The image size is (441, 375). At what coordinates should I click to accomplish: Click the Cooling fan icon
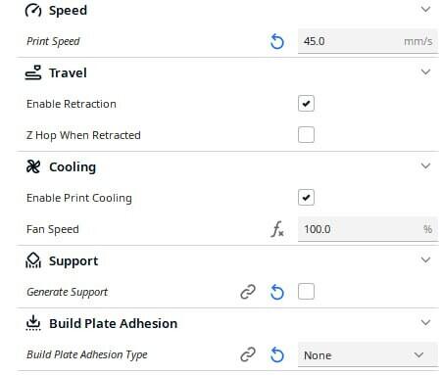point(33,166)
